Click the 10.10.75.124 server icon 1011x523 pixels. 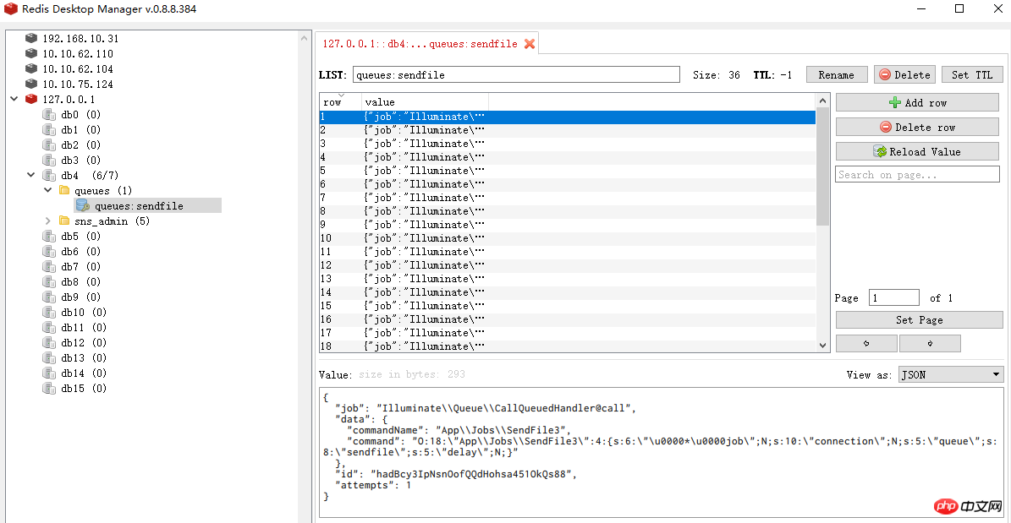(31, 84)
